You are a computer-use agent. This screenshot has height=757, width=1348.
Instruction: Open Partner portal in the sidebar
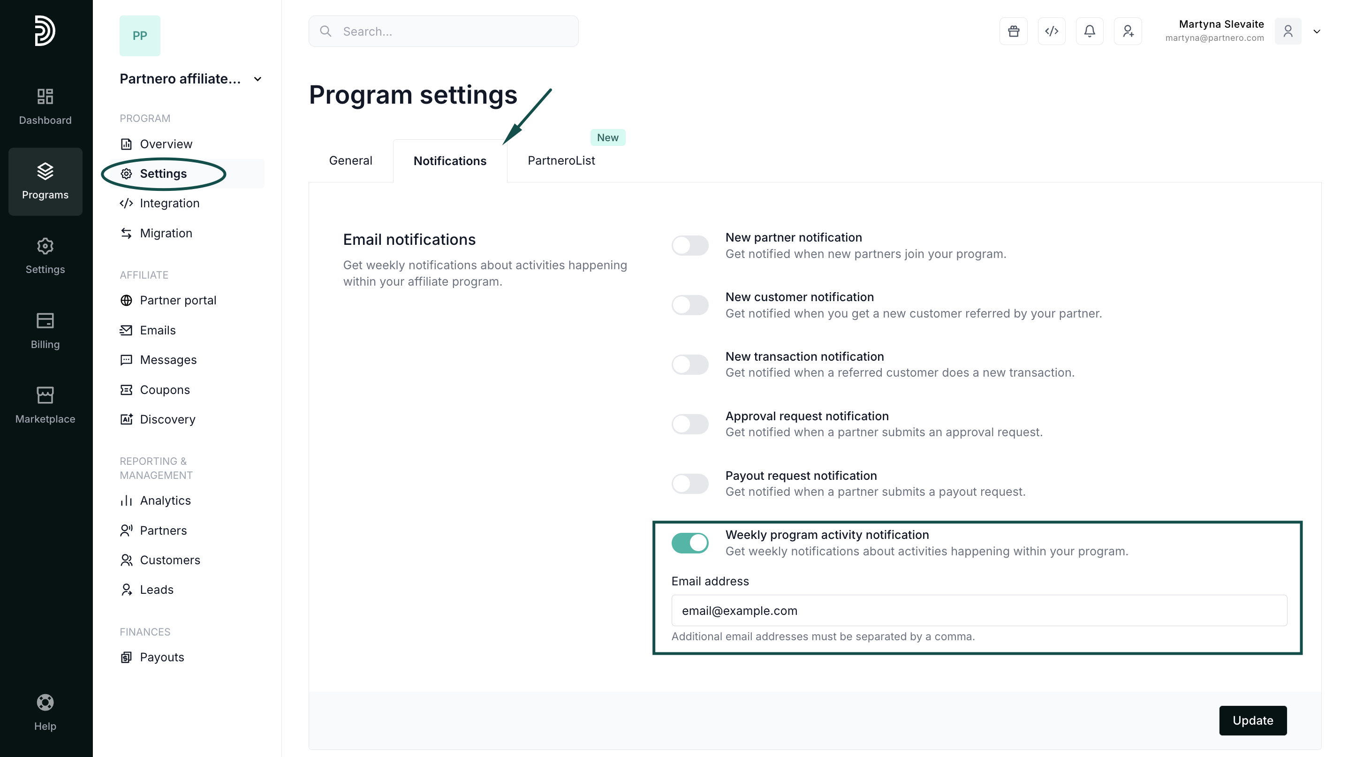point(177,300)
